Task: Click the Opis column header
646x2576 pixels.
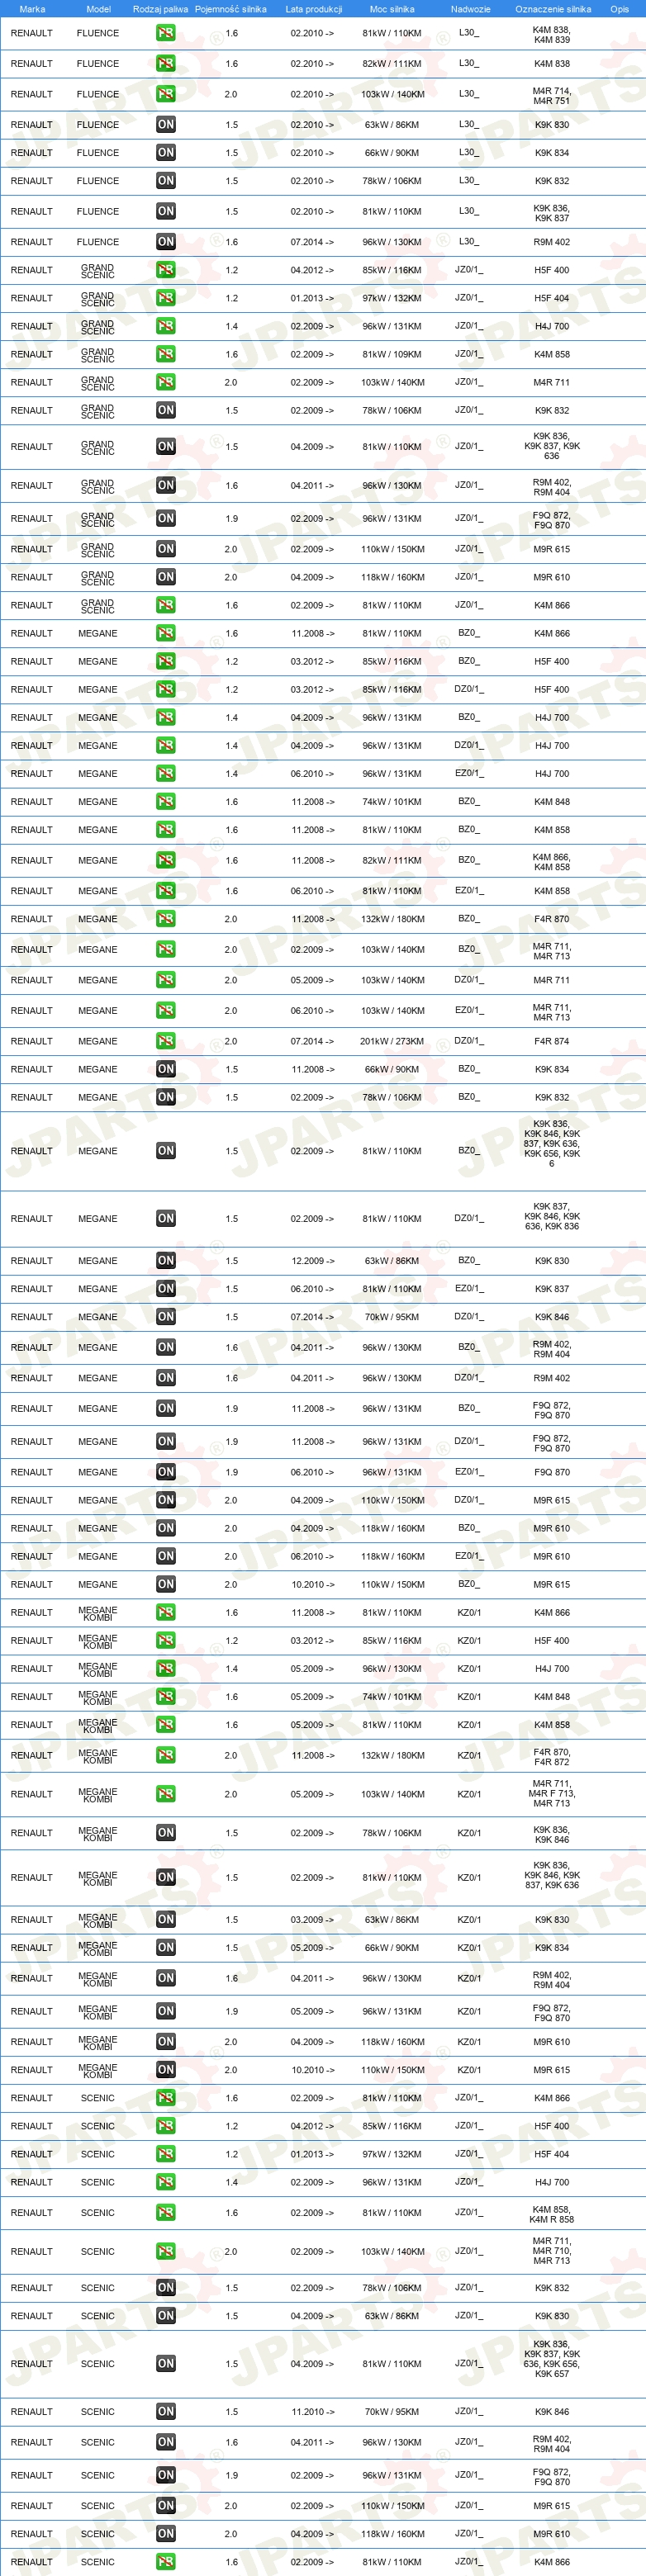Action: click(620, 9)
